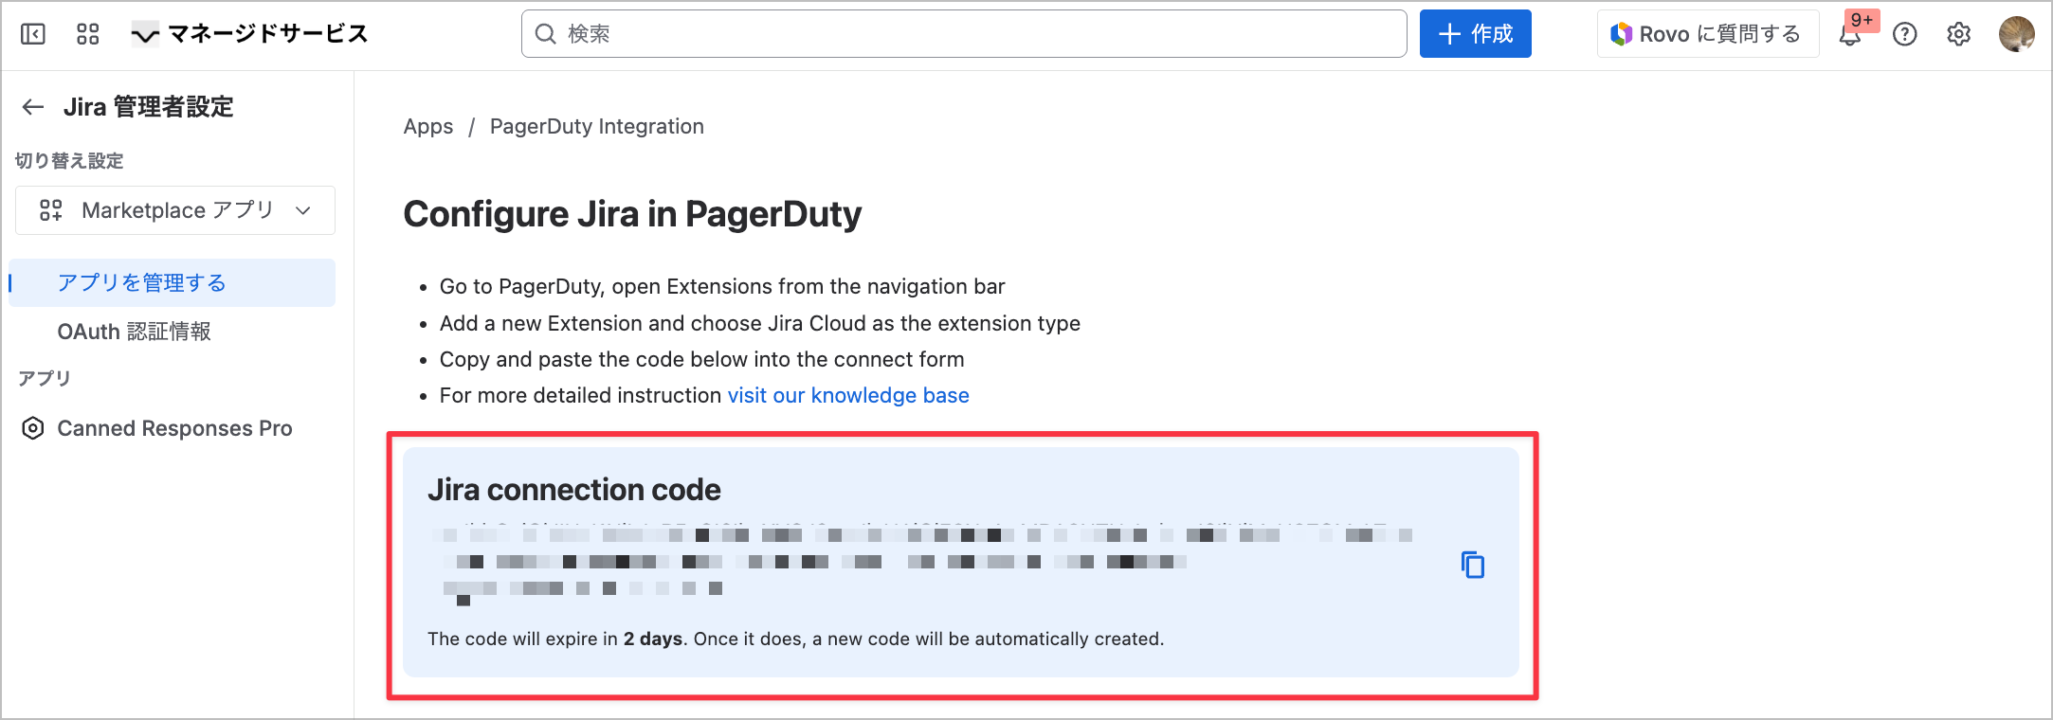Copy the Jira connection code
The height and width of the screenshot is (720, 2053).
point(1472,565)
